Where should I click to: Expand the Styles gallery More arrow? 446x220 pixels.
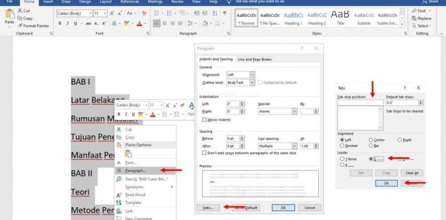pyautogui.click(x=402, y=25)
